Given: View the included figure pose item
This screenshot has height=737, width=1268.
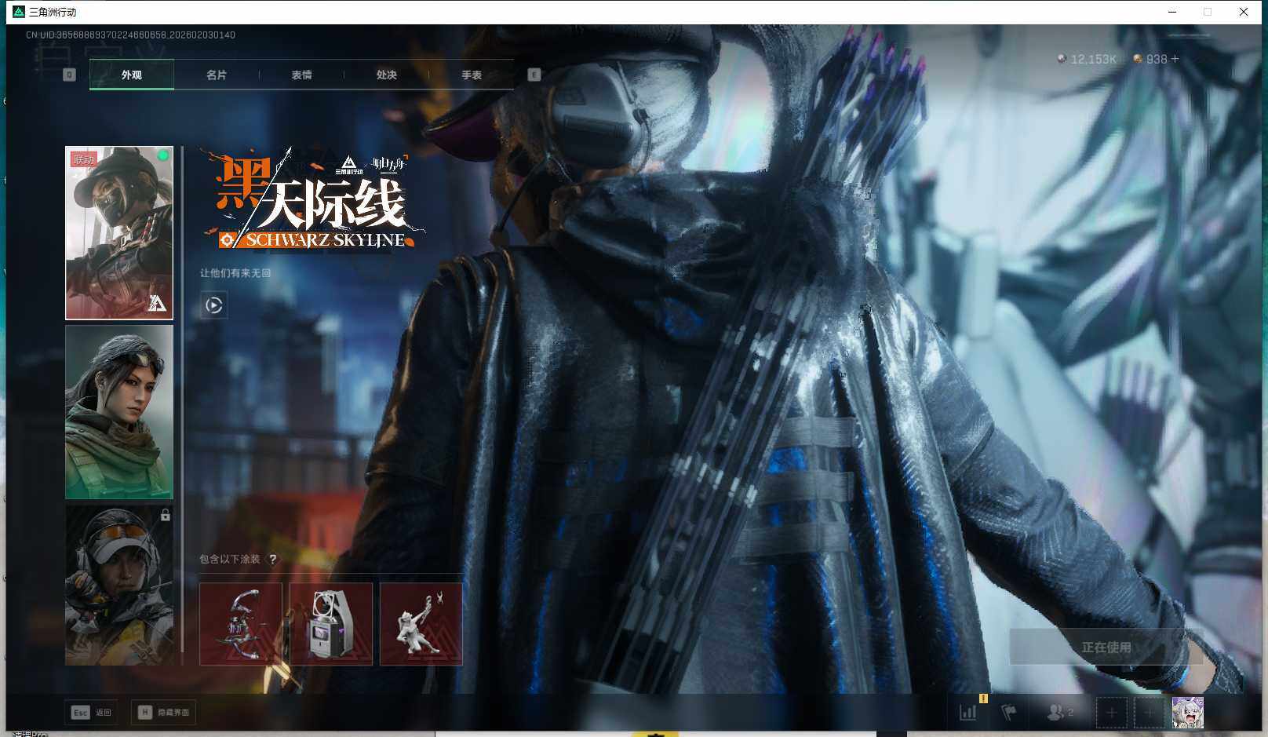Looking at the screenshot, I should tap(421, 624).
